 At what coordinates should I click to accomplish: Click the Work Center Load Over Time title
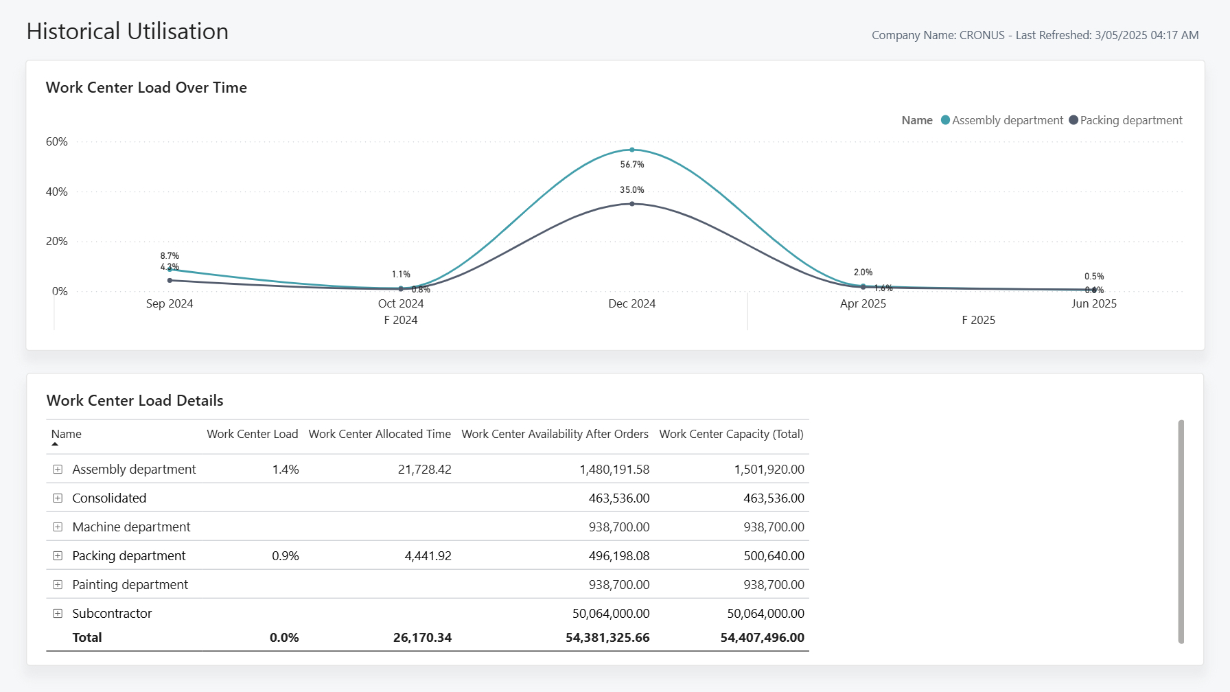tap(146, 87)
